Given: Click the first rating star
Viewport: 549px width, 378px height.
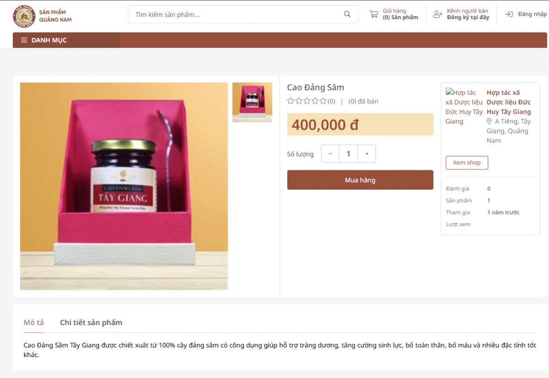Looking at the screenshot, I should click(291, 101).
